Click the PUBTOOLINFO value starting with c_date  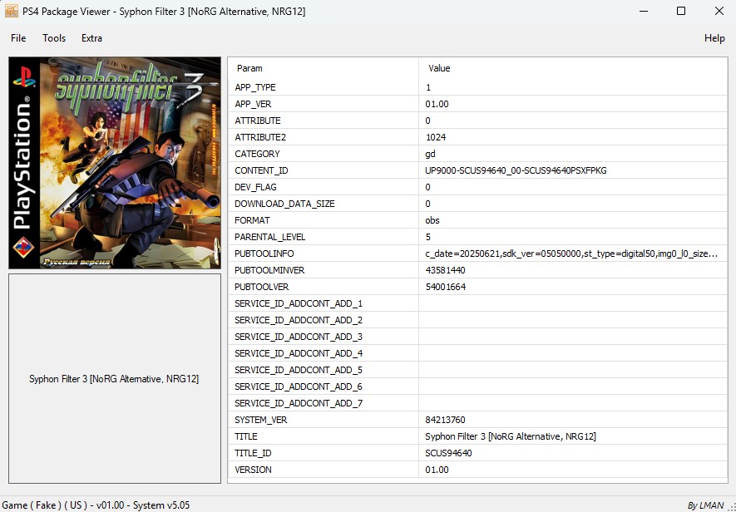point(571,254)
